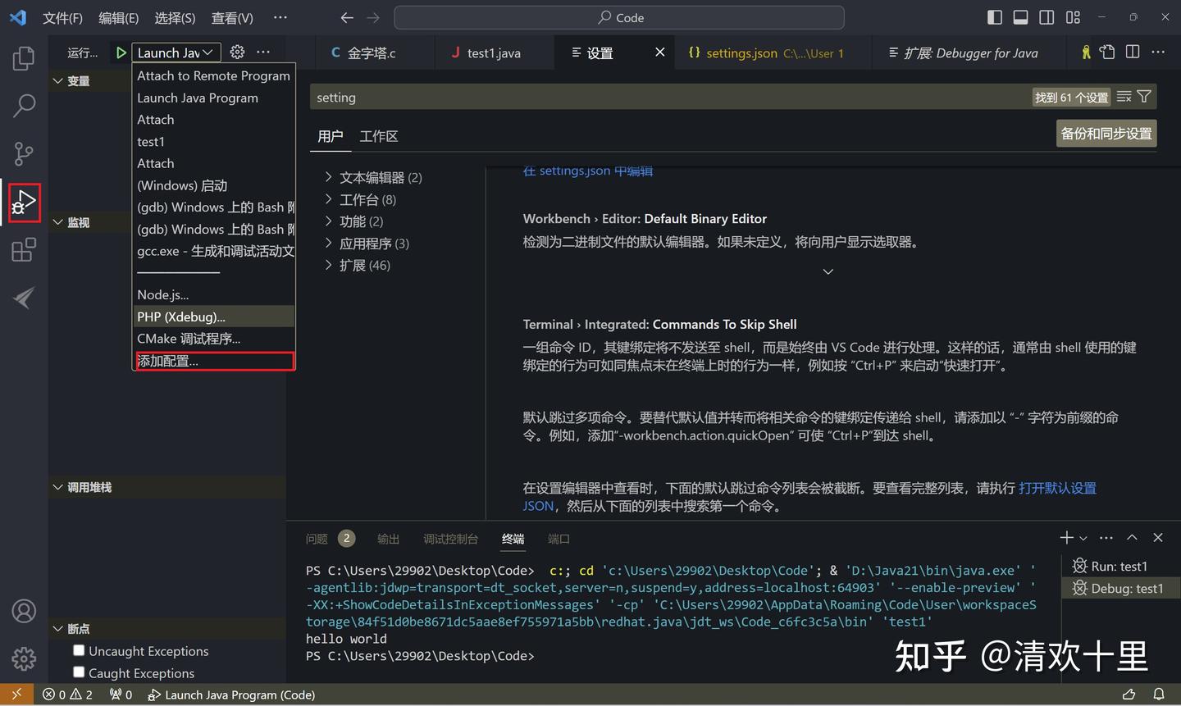This screenshot has width=1181, height=706.
Task: Open the Manage gear at bottom of activity bar
Action: [23, 658]
